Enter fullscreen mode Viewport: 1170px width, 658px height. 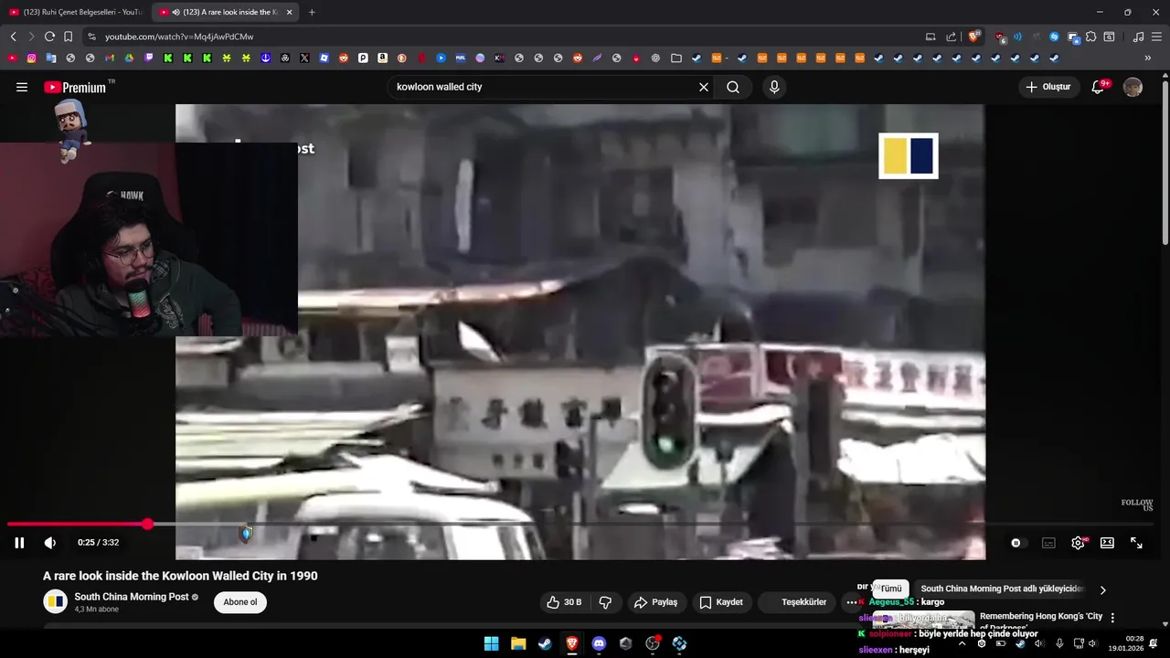pos(1136,543)
